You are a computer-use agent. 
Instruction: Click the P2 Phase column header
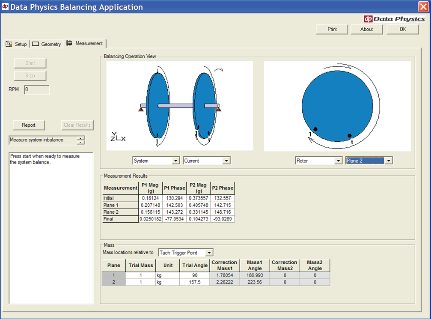pos(223,188)
